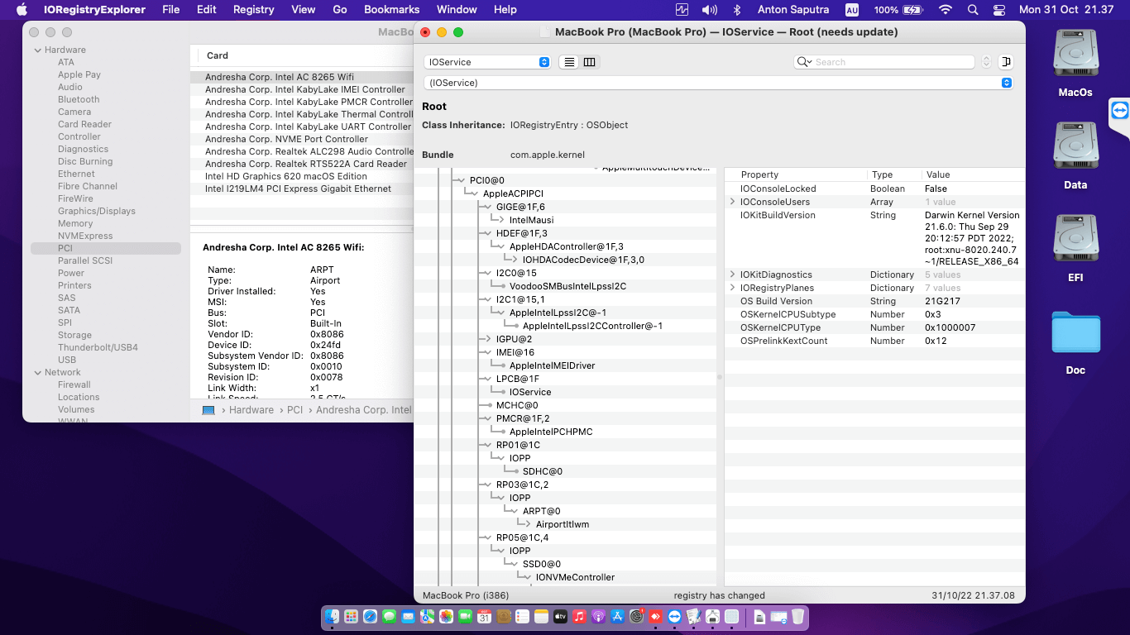Screen dimensions: 1130x635
Task: Open the Wi-Fi status menu
Action: [x=946, y=10]
